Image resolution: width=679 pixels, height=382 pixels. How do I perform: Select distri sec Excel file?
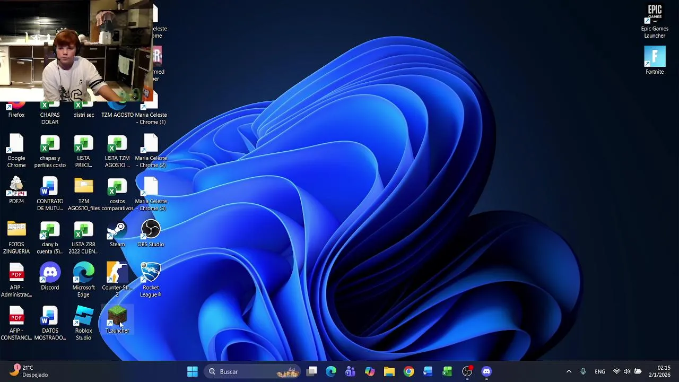83,110
